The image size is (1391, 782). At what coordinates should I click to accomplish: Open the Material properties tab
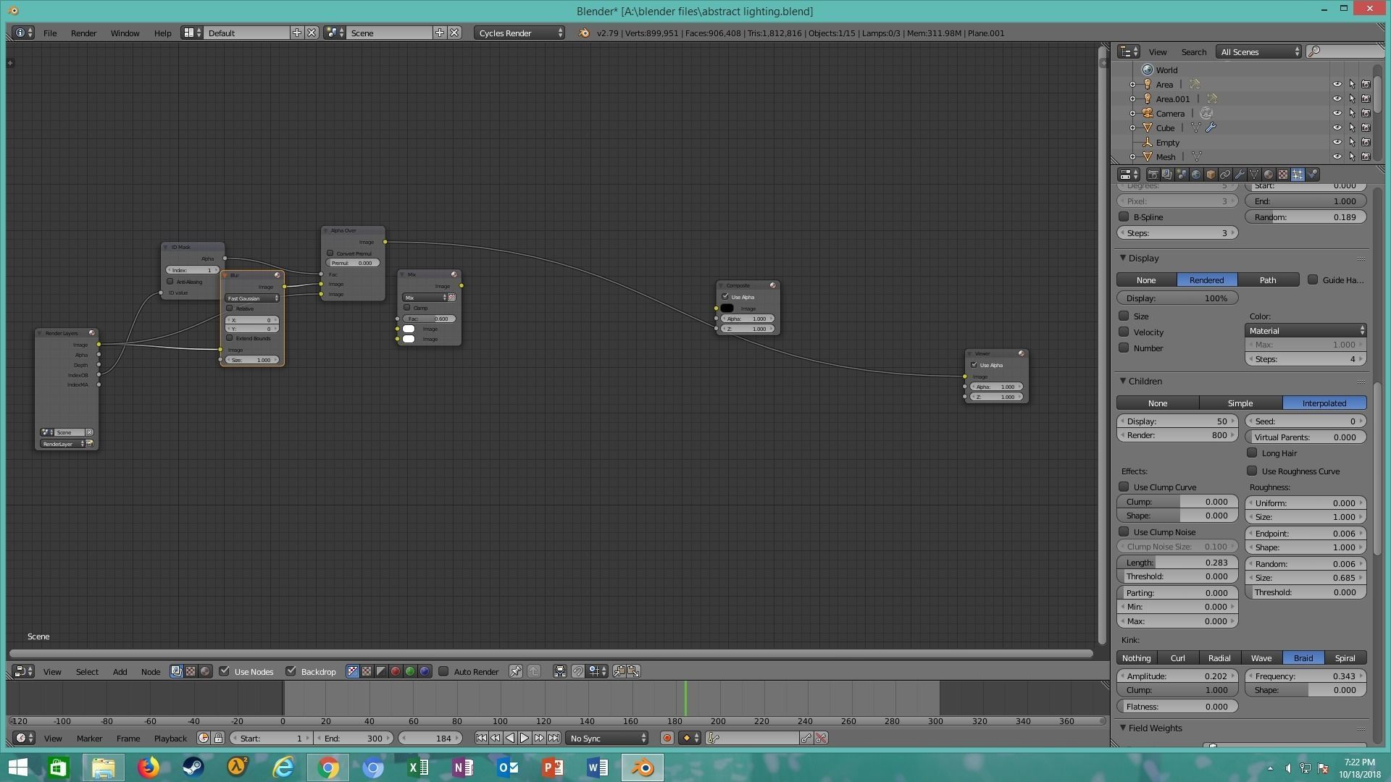pos(1269,175)
